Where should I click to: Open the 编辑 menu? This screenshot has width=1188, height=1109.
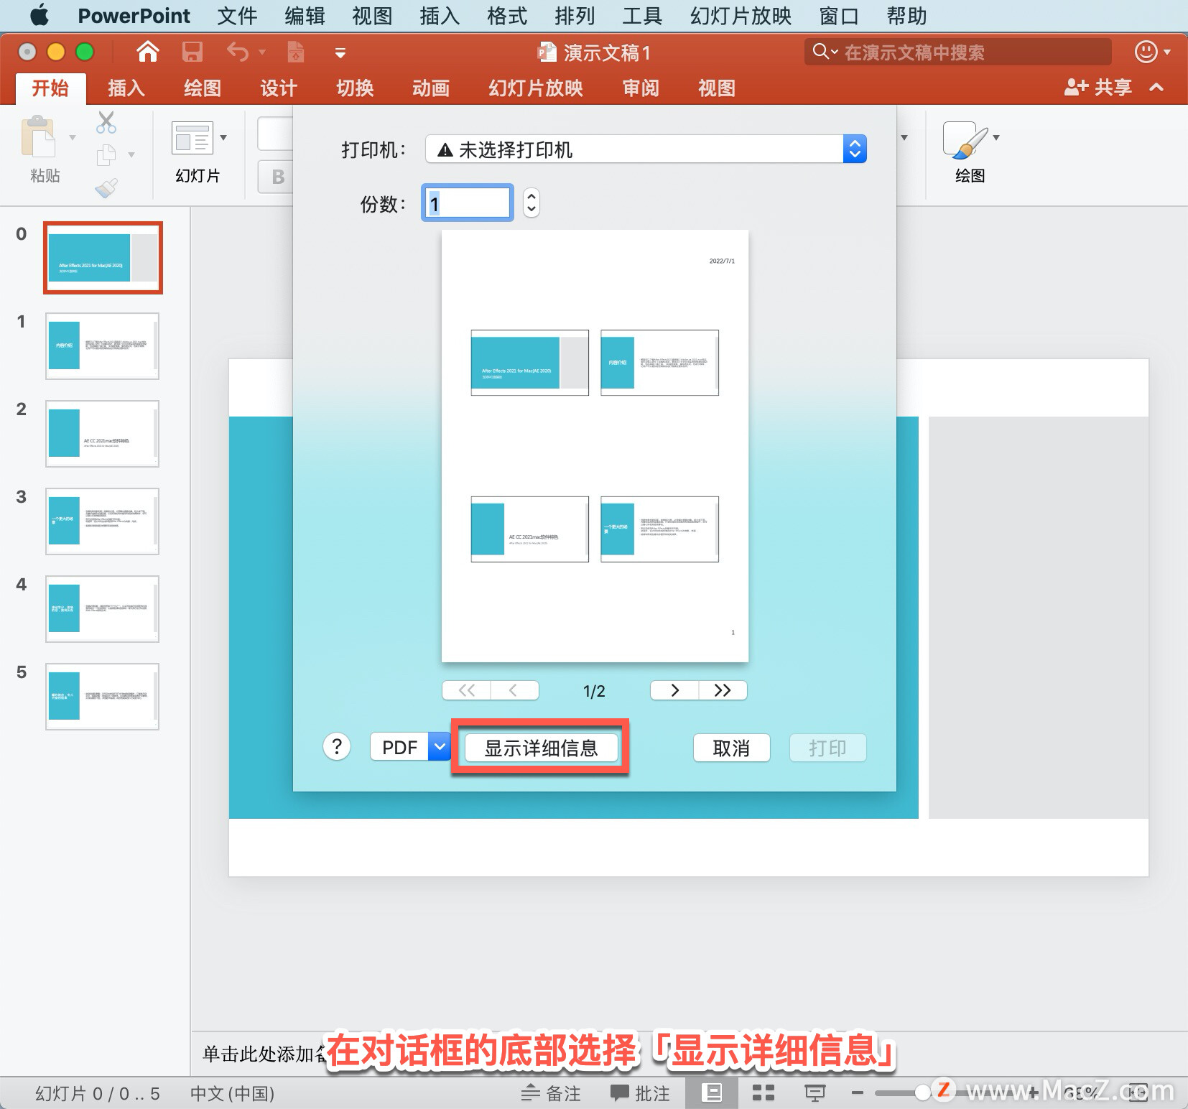click(305, 15)
